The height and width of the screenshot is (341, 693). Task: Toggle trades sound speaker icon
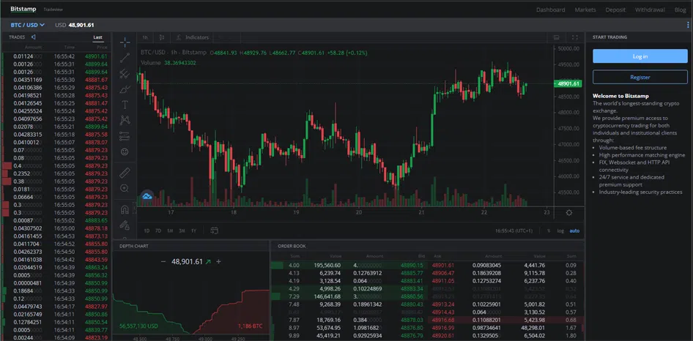pos(34,37)
